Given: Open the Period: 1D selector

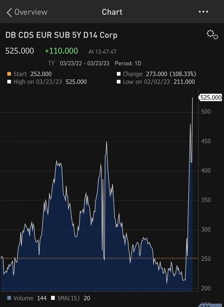Looking at the screenshot, I should (128, 63).
